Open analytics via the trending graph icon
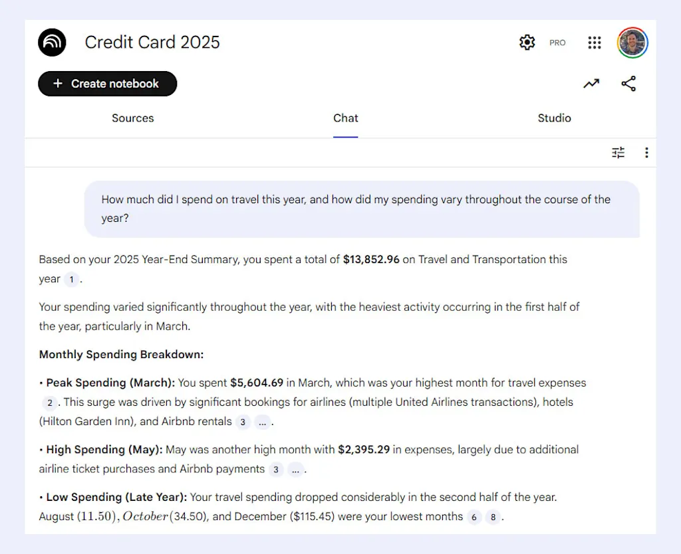Image resolution: width=681 pixels, height=554 pixels. 591,83
